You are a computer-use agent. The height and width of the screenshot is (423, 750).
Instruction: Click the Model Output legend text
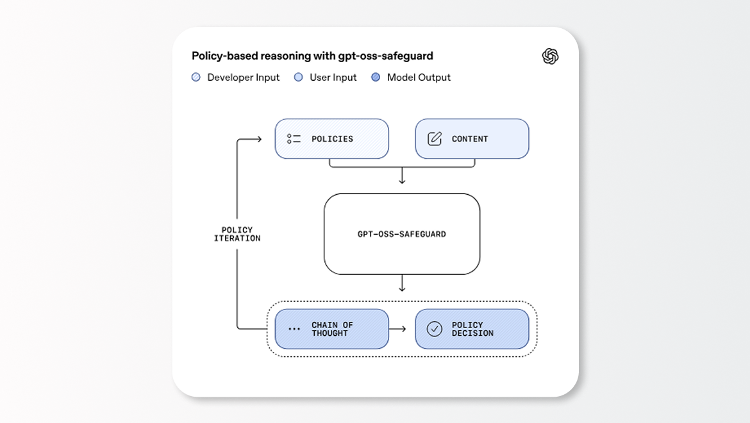[x=419, y=78]
